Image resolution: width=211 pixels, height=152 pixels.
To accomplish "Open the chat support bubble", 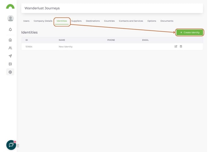I will click(11, 145).
